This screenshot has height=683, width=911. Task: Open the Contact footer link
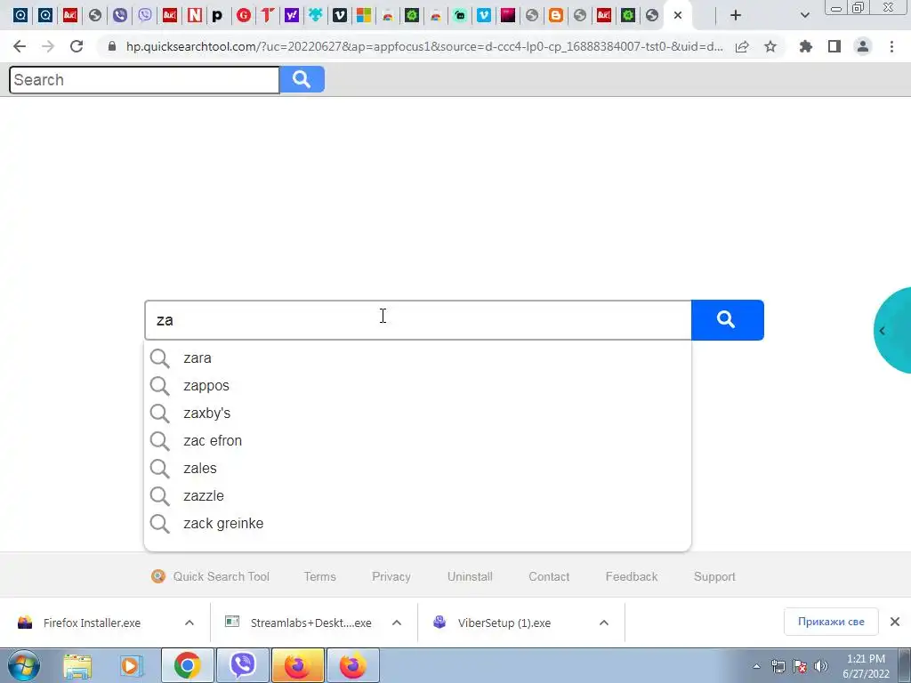(x=548, y=576)
